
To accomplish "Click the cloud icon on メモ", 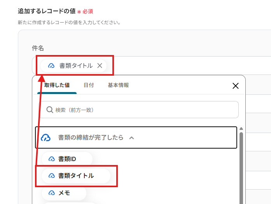I will (51, 193).
